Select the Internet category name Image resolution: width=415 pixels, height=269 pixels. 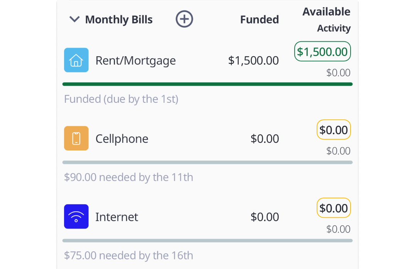tap(116, 217)
